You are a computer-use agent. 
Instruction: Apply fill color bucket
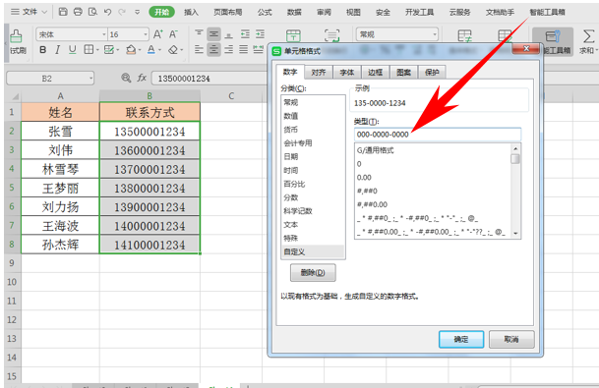pyautogui.click(x=131, y=49)
